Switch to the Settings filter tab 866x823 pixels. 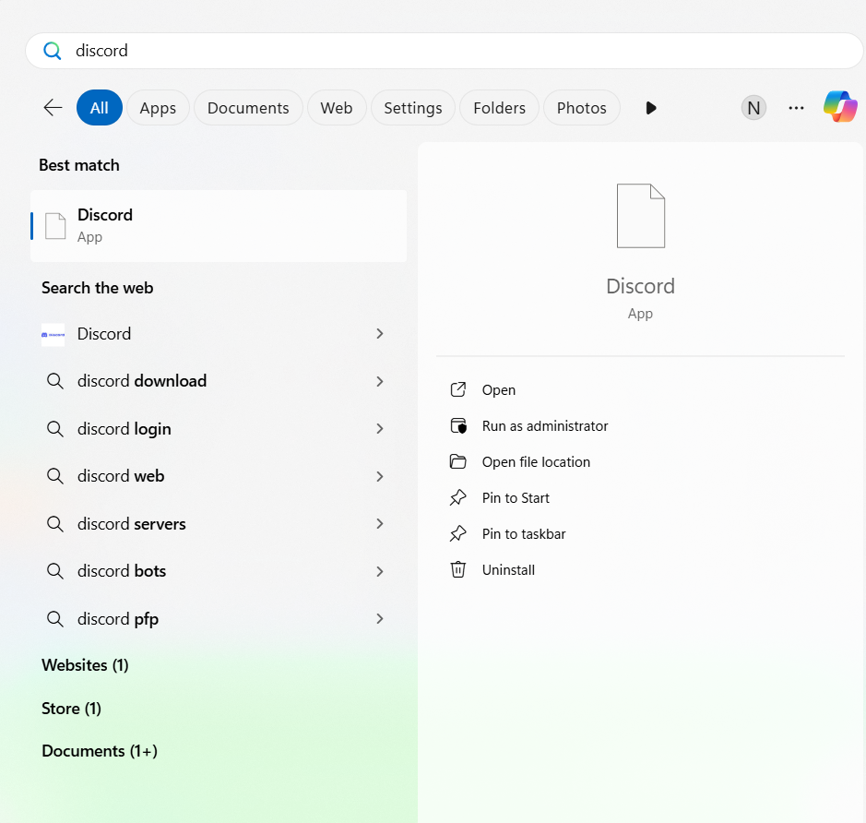click(x=412, y=108)
